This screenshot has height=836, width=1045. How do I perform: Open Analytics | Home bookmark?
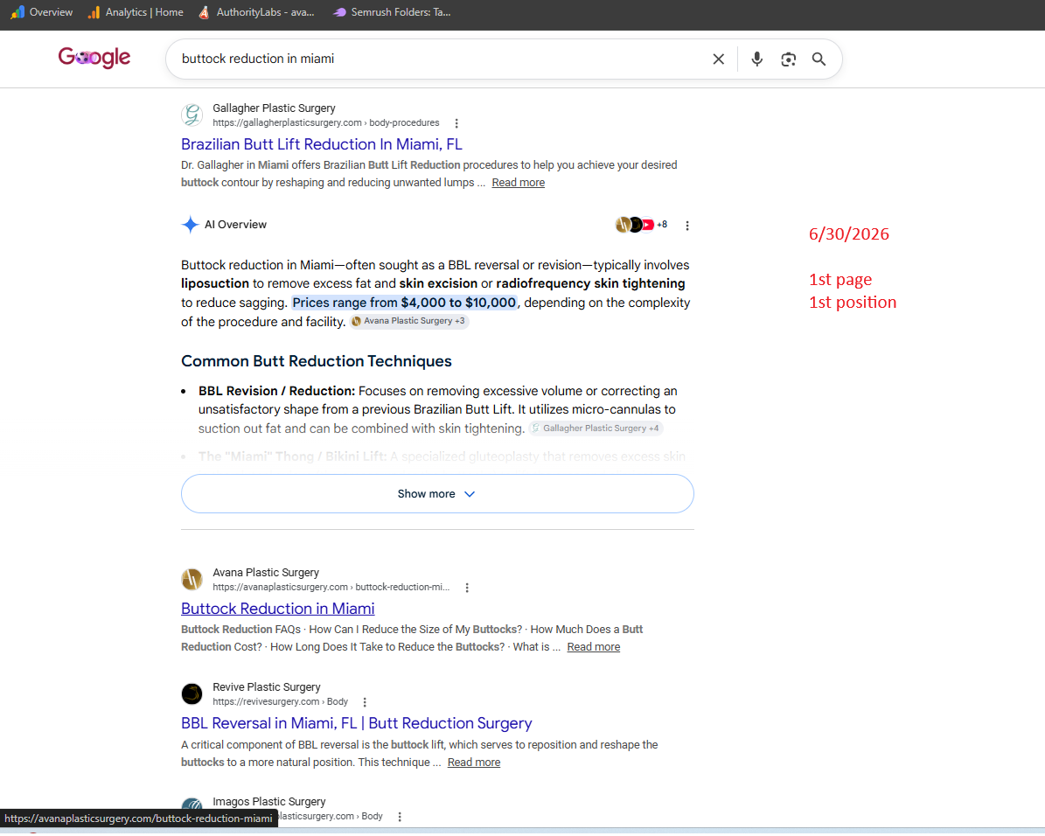(x=136, y=12)
